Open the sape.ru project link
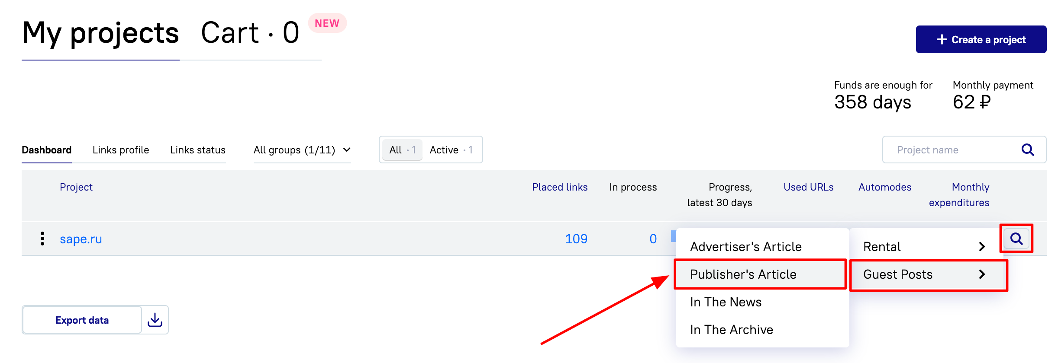1058x363 pixels. (81, 239)
